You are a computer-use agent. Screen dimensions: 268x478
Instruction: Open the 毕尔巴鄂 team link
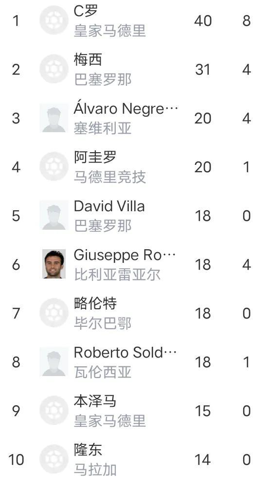(103, 323)
